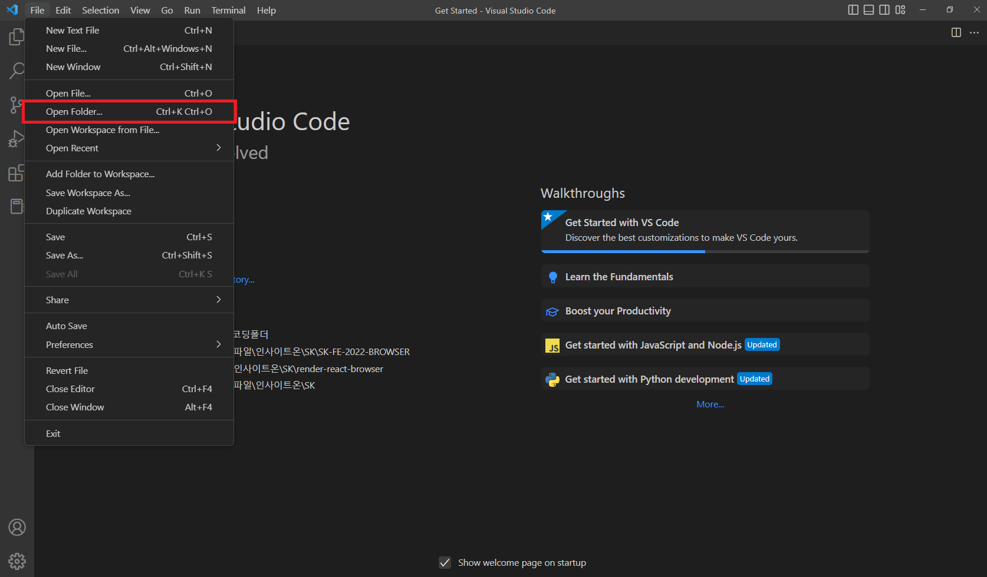Image resolution: width=987 pixels, height=577 pixels.
Task: Open the View menu
Action: 140,10
